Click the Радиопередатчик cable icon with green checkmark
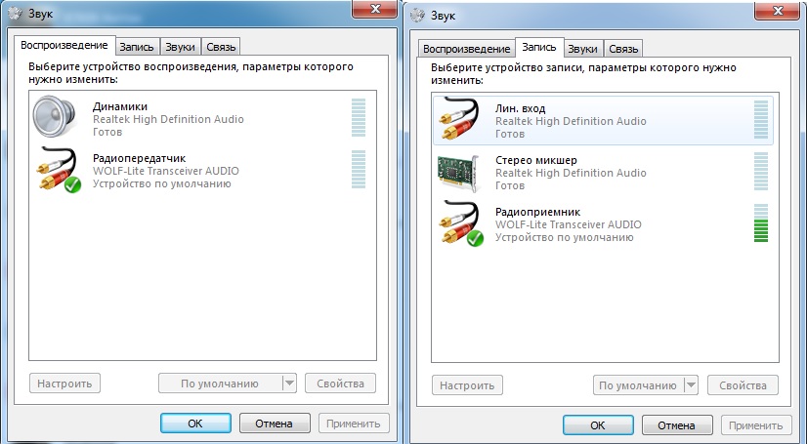Image resolution: width=807 pixels, height=444 pixels. point(60,170)
